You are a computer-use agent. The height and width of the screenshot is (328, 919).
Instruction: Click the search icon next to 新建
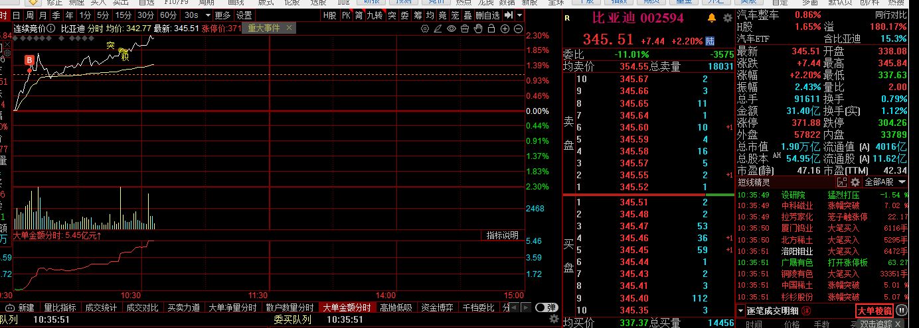click(x=9, y=308)
